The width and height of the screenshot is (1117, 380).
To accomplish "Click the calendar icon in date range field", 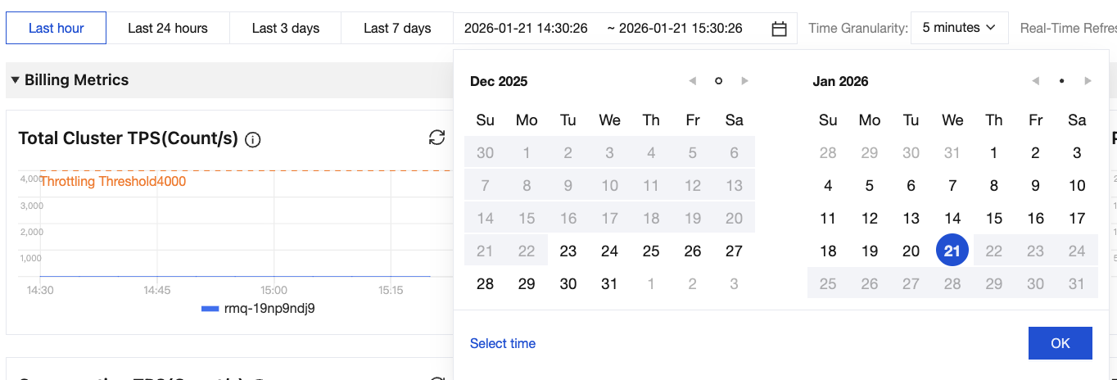I will 779,29.
